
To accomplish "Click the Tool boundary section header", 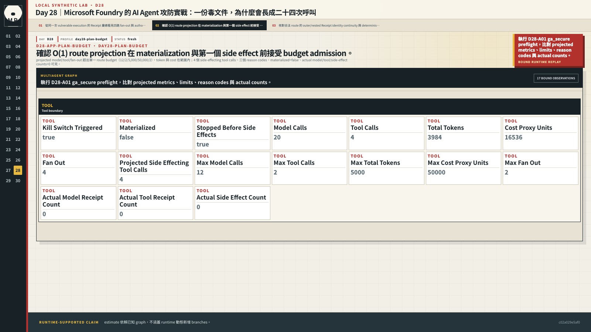I will (310, 107).
